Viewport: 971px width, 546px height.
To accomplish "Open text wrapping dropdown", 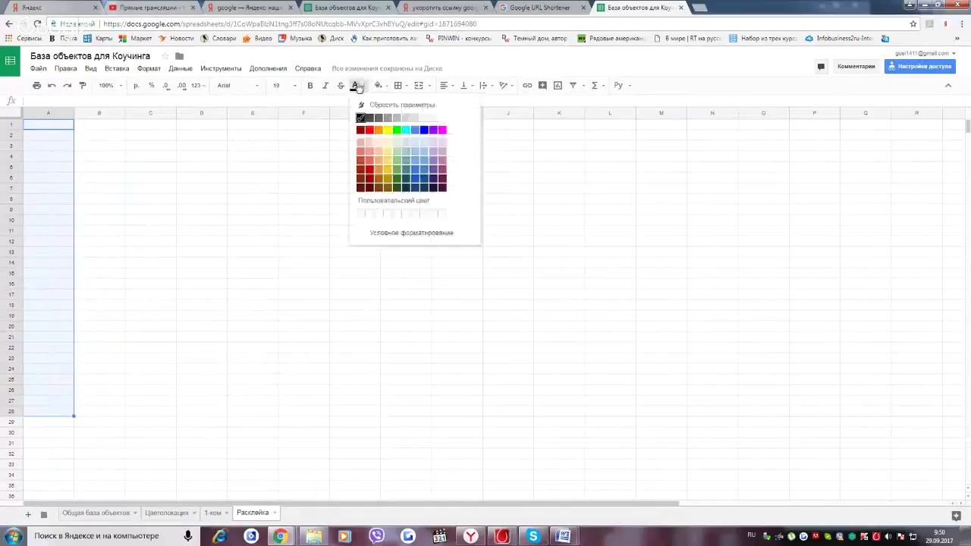I will coord(486,86).
